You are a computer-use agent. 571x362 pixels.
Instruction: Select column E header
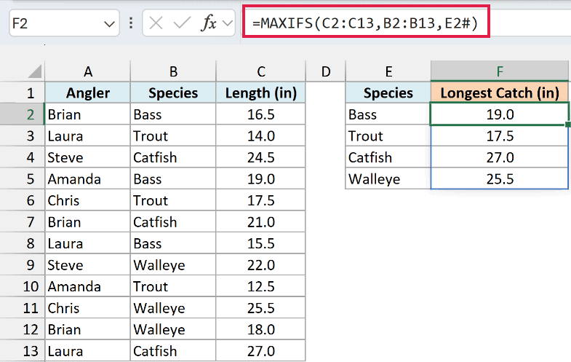tap(388, 71)
